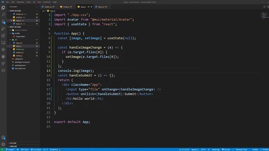269x151 pixels.
Task: Change UTF-8 encoding in status bar
Action: click(203, 149)
